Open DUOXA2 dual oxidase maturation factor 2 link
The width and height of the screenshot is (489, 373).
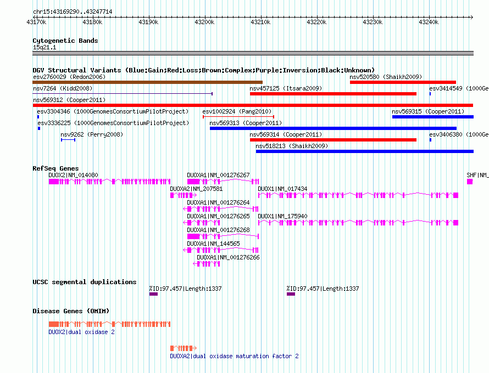pos(234,356)
